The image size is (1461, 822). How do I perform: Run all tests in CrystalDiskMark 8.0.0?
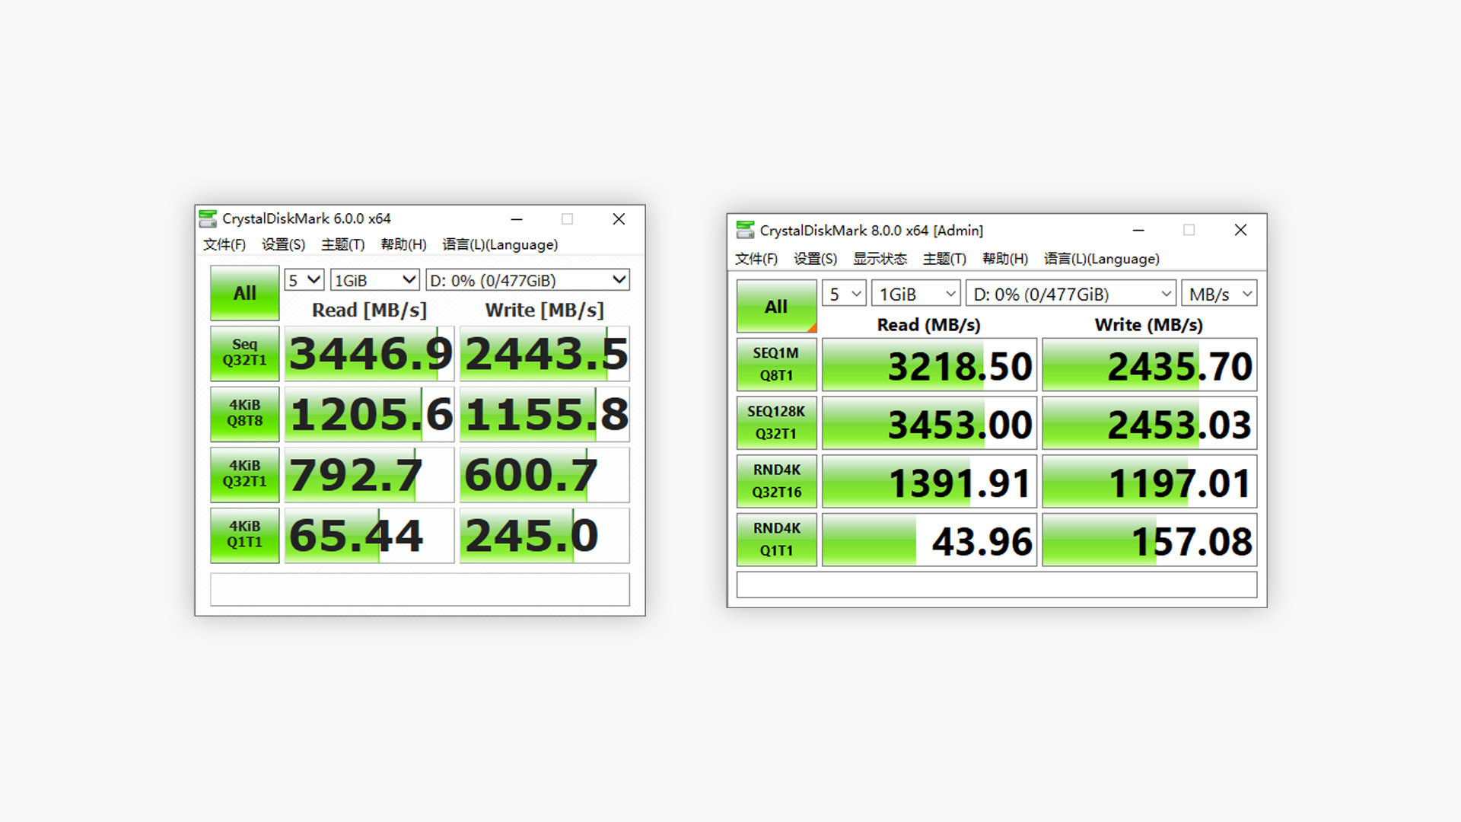point(776,307)
